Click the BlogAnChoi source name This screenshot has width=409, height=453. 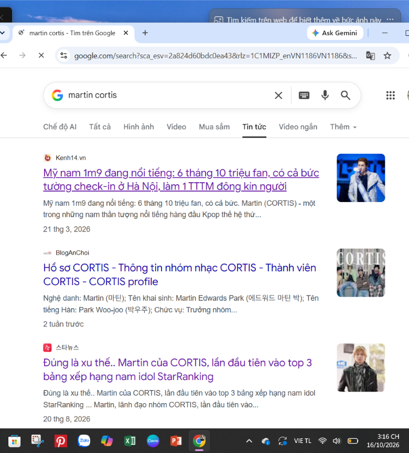coord(72,253)
